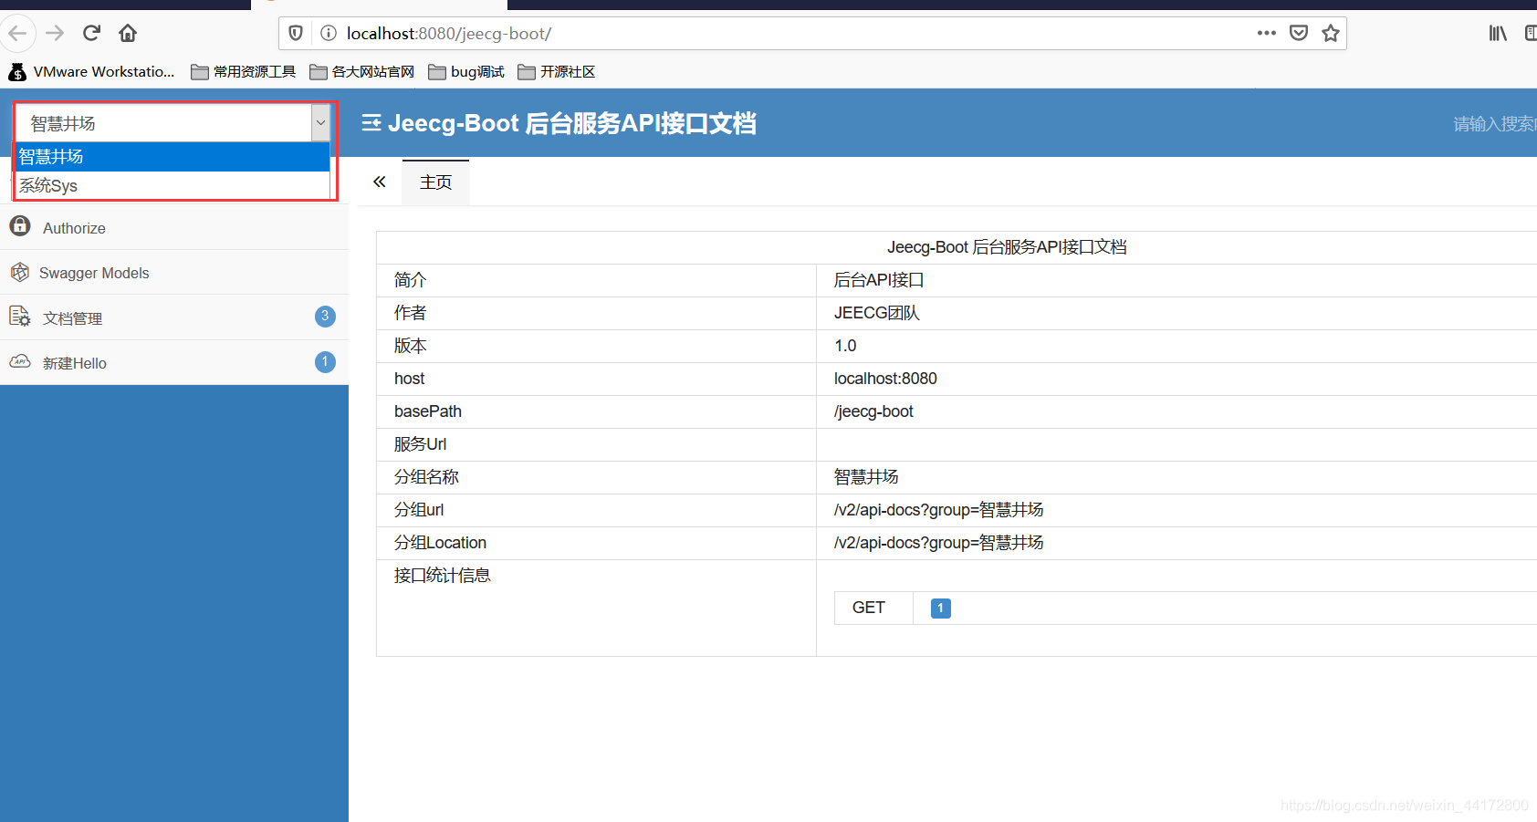Click the 服务Url label
Viewport: 1537px width, 822px height.
pos(420,444)
